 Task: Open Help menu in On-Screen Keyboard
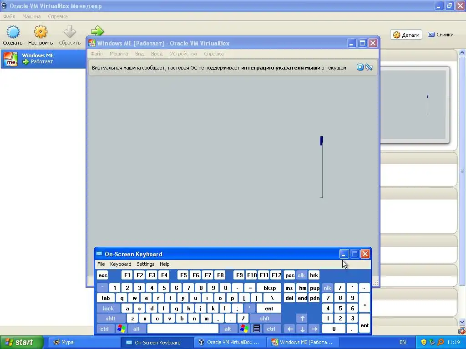[x=164, y=264]
